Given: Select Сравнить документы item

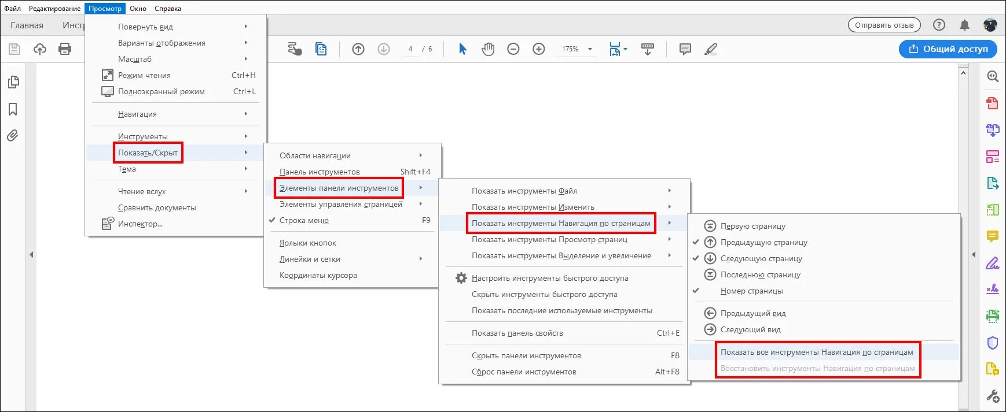Looking at the screenshot, I should pos(176,207).
